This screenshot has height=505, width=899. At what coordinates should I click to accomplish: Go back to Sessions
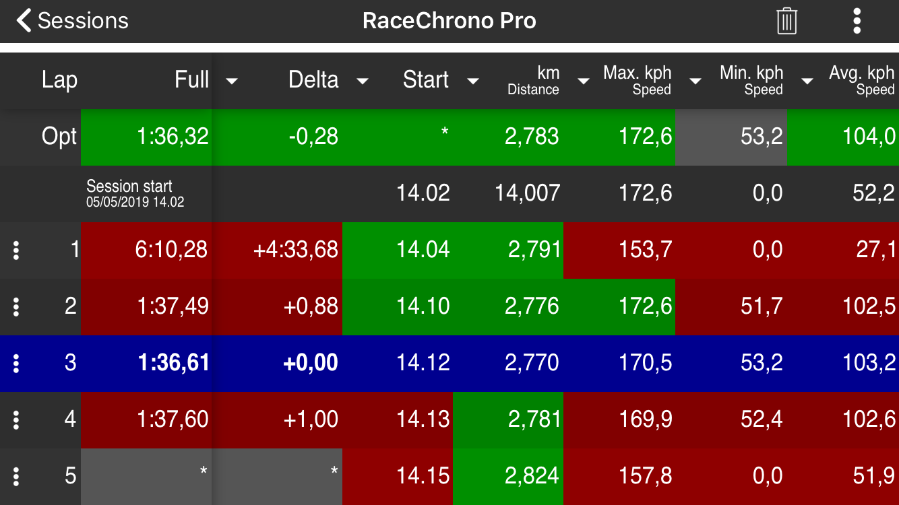pos(73,21)
